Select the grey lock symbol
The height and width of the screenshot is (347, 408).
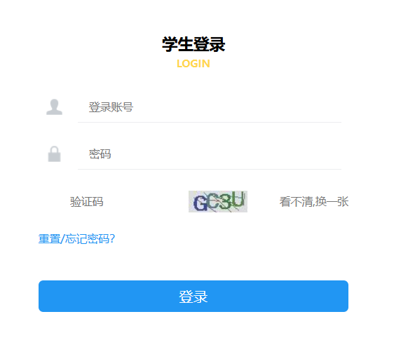(x=54, y=154)
